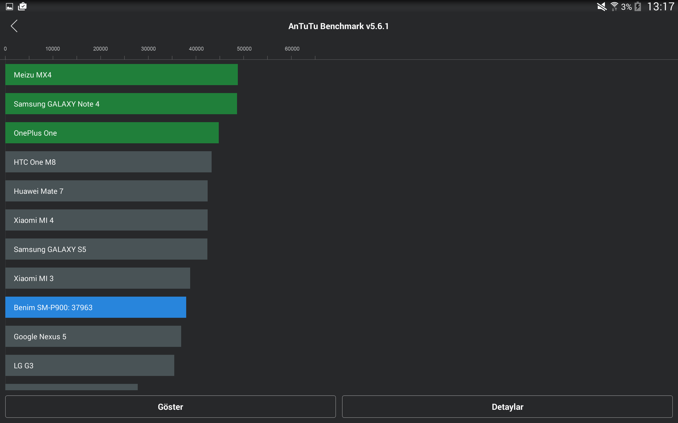Open the Detaylar button
Viewport: 678px width, 423px height.
507,407
